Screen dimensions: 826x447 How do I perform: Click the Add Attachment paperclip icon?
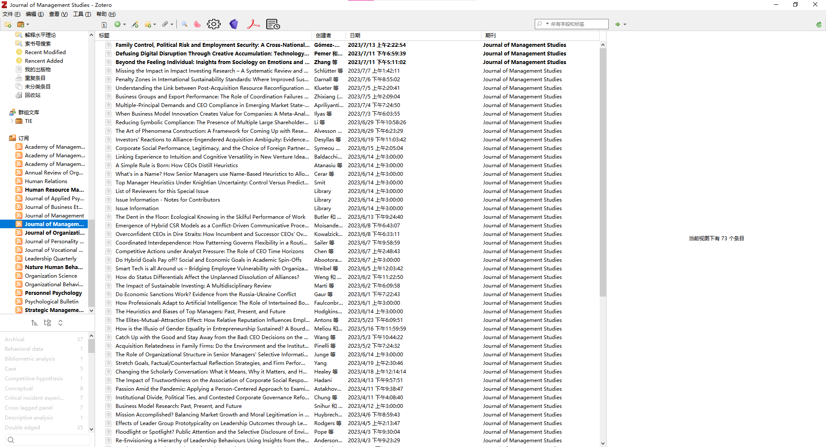tap(165, 24)
